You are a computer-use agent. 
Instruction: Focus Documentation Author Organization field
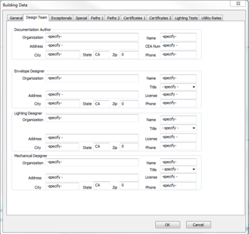pyautogui.click(x=92, y=37)
